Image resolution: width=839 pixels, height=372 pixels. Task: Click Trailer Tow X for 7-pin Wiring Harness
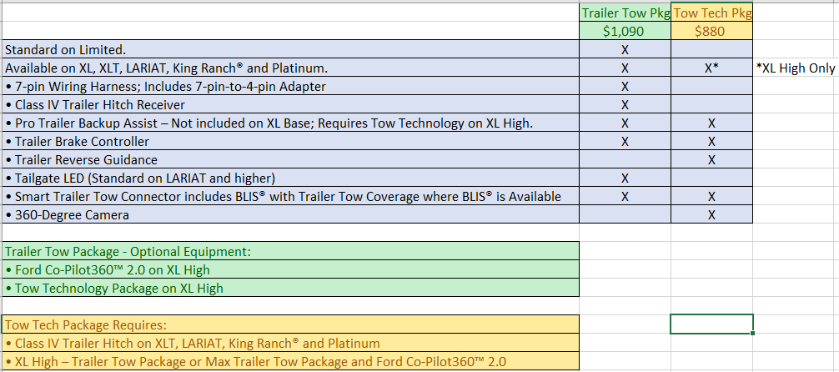click(625, 86)
